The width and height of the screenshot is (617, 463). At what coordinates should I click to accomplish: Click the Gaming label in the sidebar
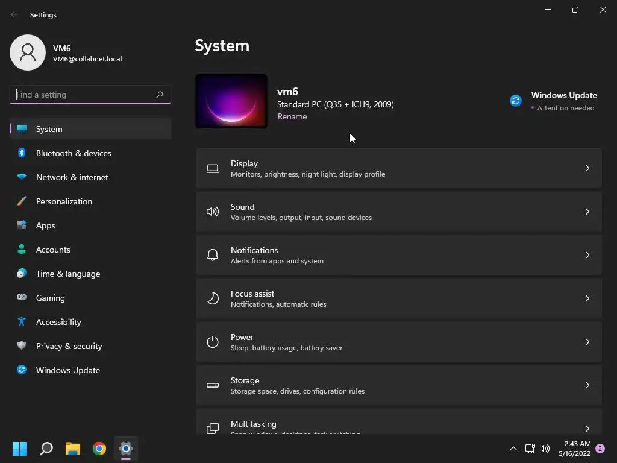[51, 298]
